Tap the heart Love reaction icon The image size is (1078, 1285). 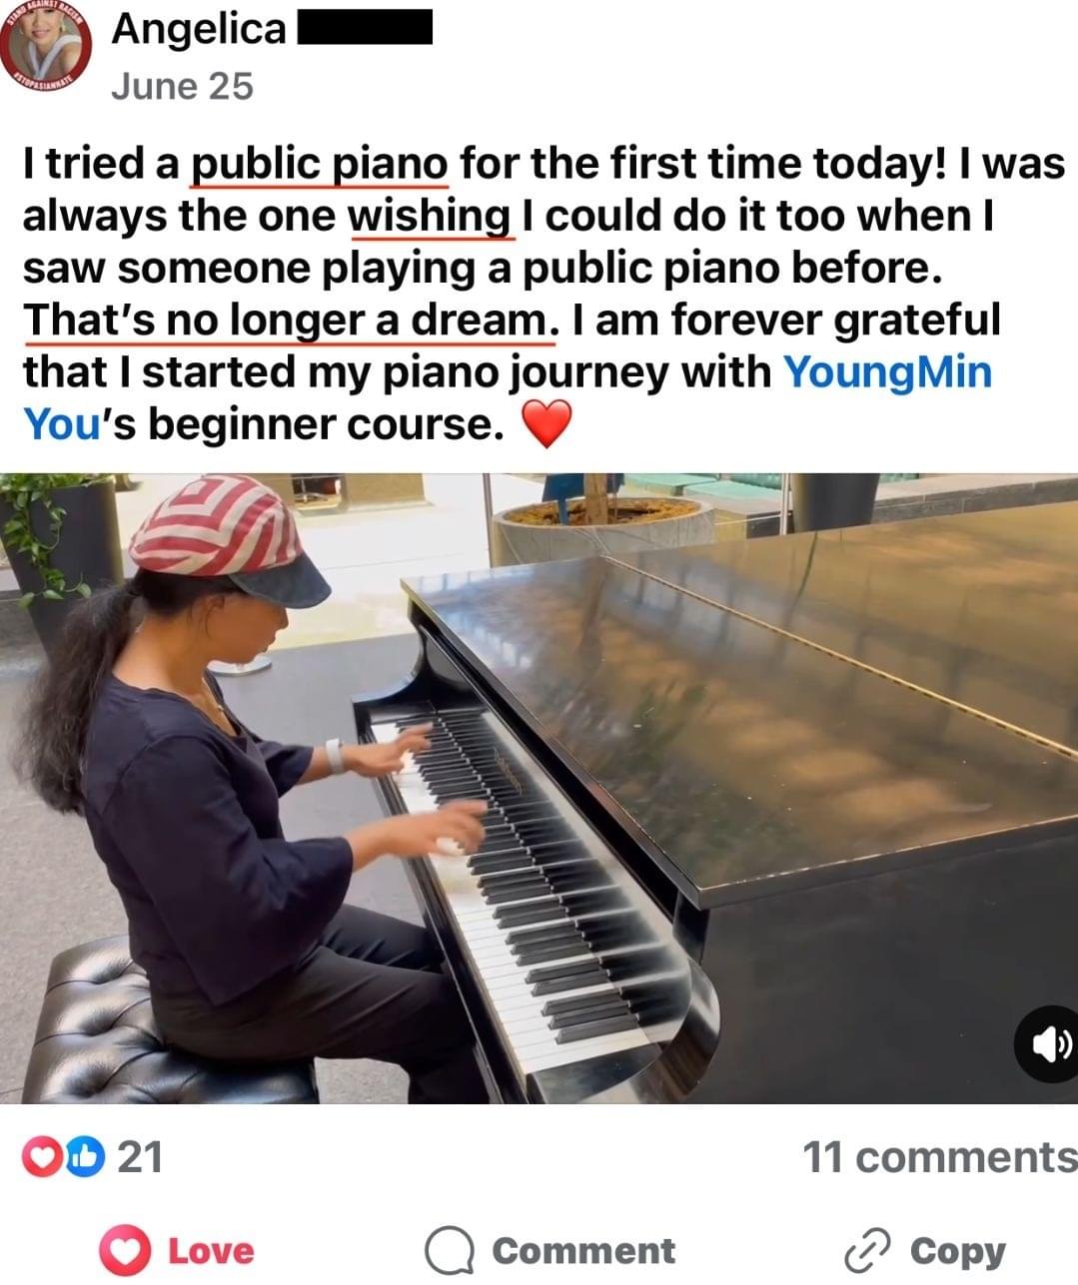(x=126, y=1251)
